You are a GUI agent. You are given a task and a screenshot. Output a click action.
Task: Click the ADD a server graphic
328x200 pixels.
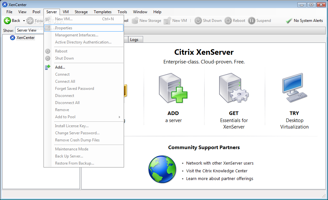point(173,88)
